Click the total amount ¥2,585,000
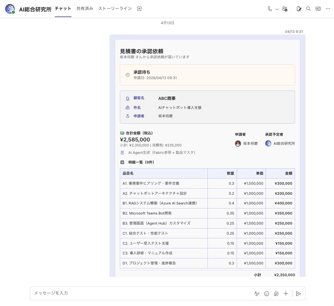This screenshot has width=334, height=306. pos(135,140)
